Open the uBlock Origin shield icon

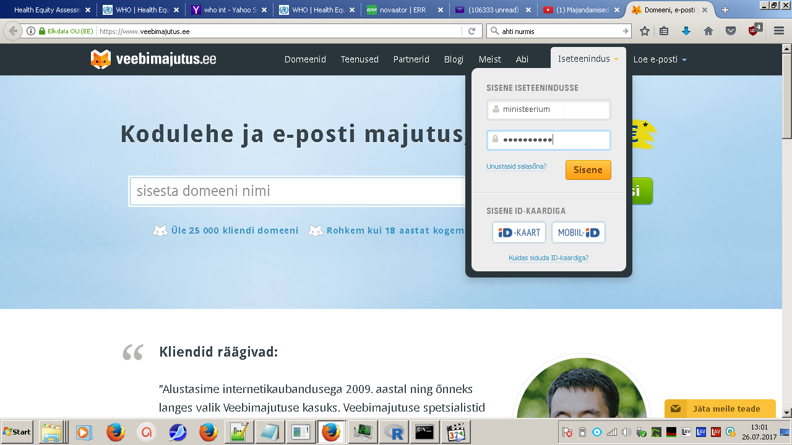point(754,30)
